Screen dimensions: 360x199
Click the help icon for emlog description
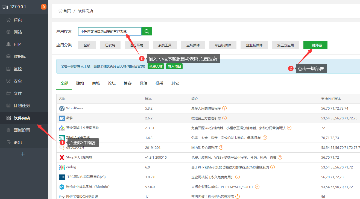273,167
